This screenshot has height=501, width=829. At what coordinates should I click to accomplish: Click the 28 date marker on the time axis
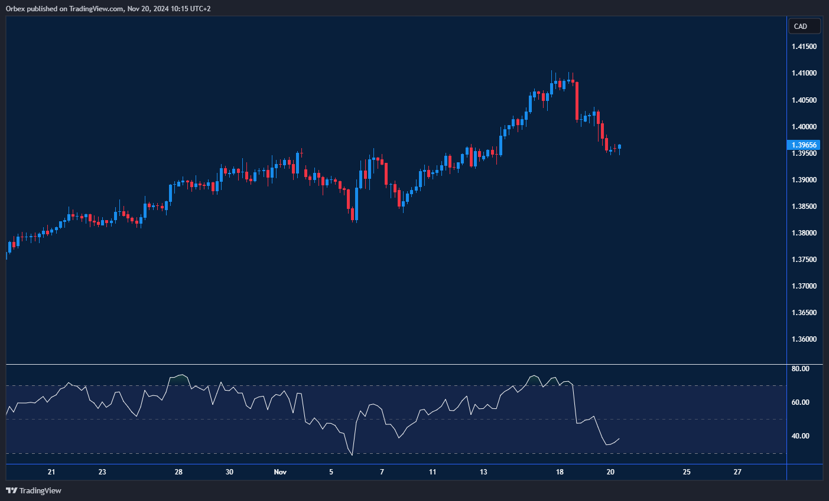click(x=178, y=472)
